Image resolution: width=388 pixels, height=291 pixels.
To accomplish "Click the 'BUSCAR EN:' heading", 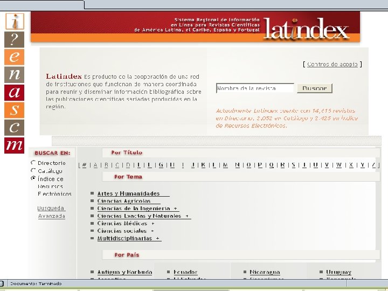I will pyautogui.click(x=52, y=153).
